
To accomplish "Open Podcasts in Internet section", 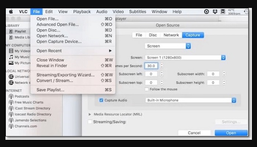I will point(19,97).
